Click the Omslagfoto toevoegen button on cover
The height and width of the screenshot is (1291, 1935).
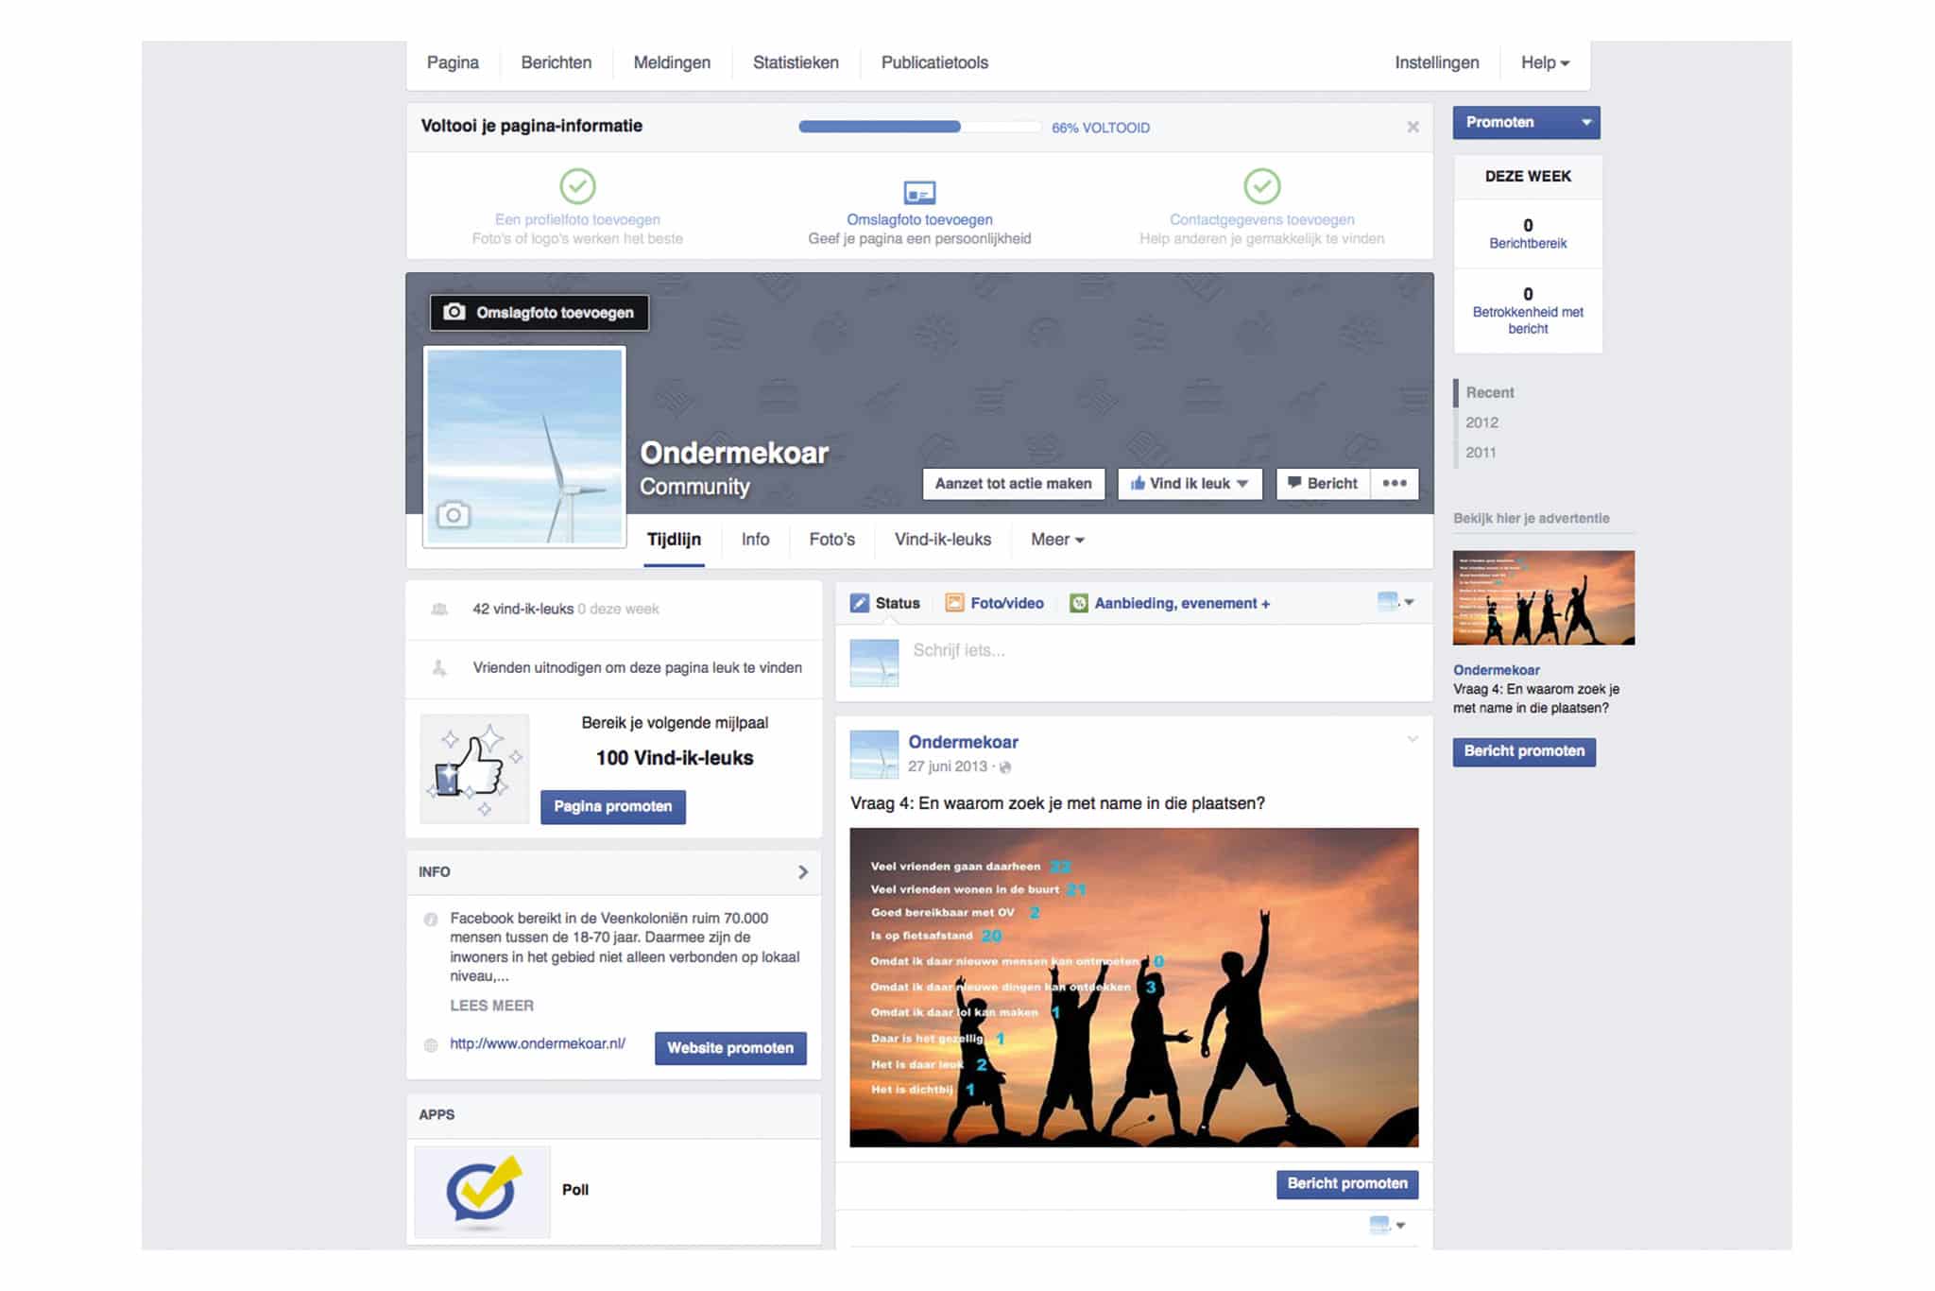tap(539, 313)
